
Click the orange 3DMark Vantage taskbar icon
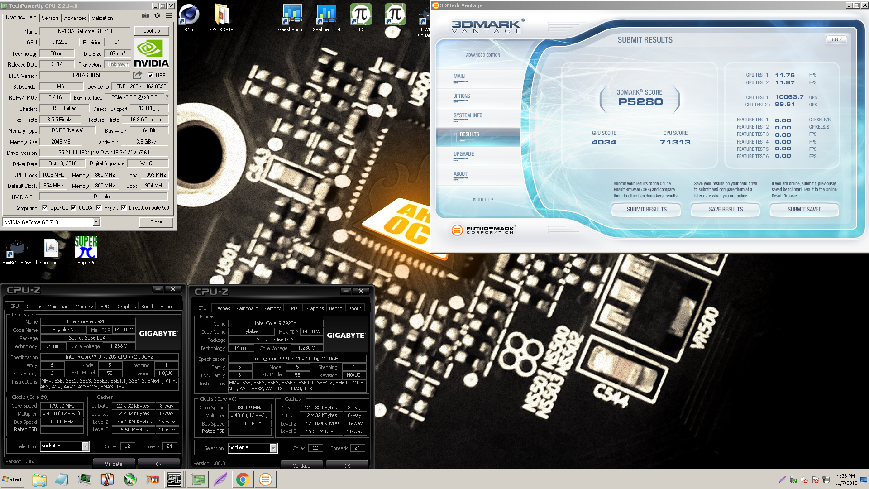click(266, 479)
